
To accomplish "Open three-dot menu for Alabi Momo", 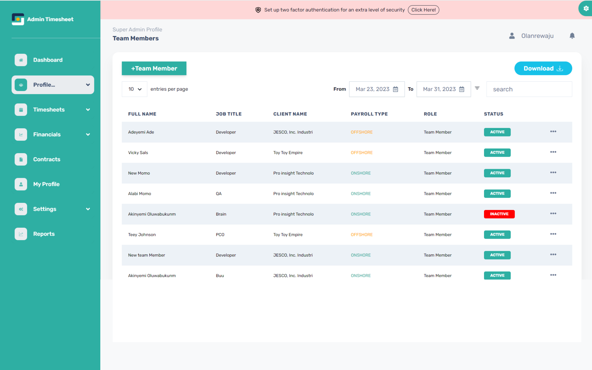I will point(553,193).
